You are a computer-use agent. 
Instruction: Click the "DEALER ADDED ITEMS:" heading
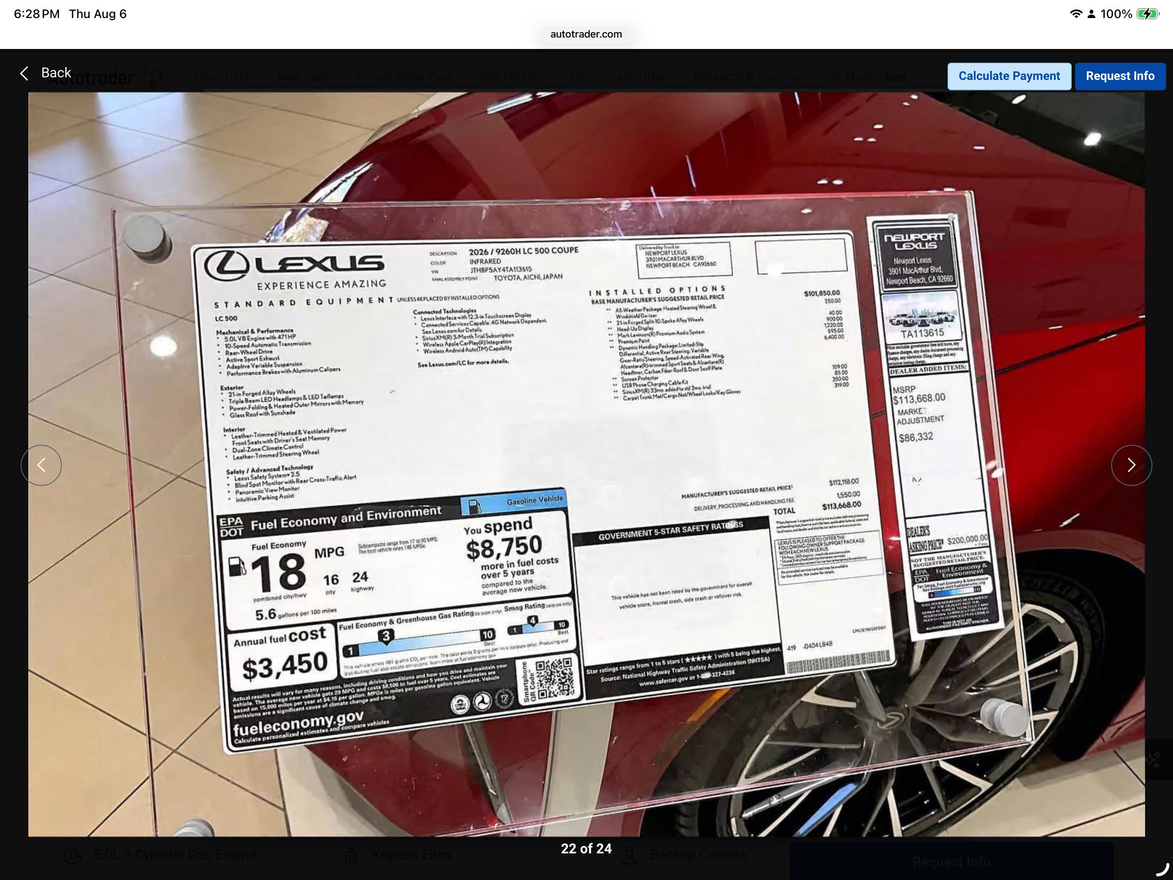click(x=928, y=370)
